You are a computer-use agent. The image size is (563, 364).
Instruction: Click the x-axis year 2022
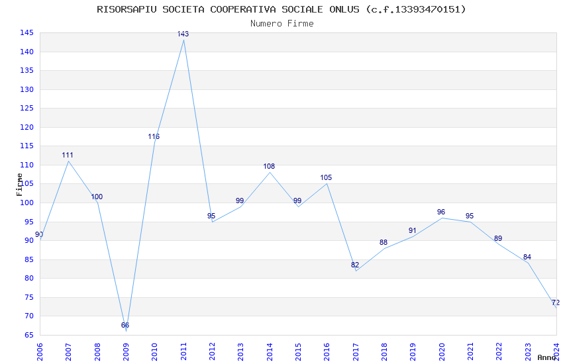point(499,352)
